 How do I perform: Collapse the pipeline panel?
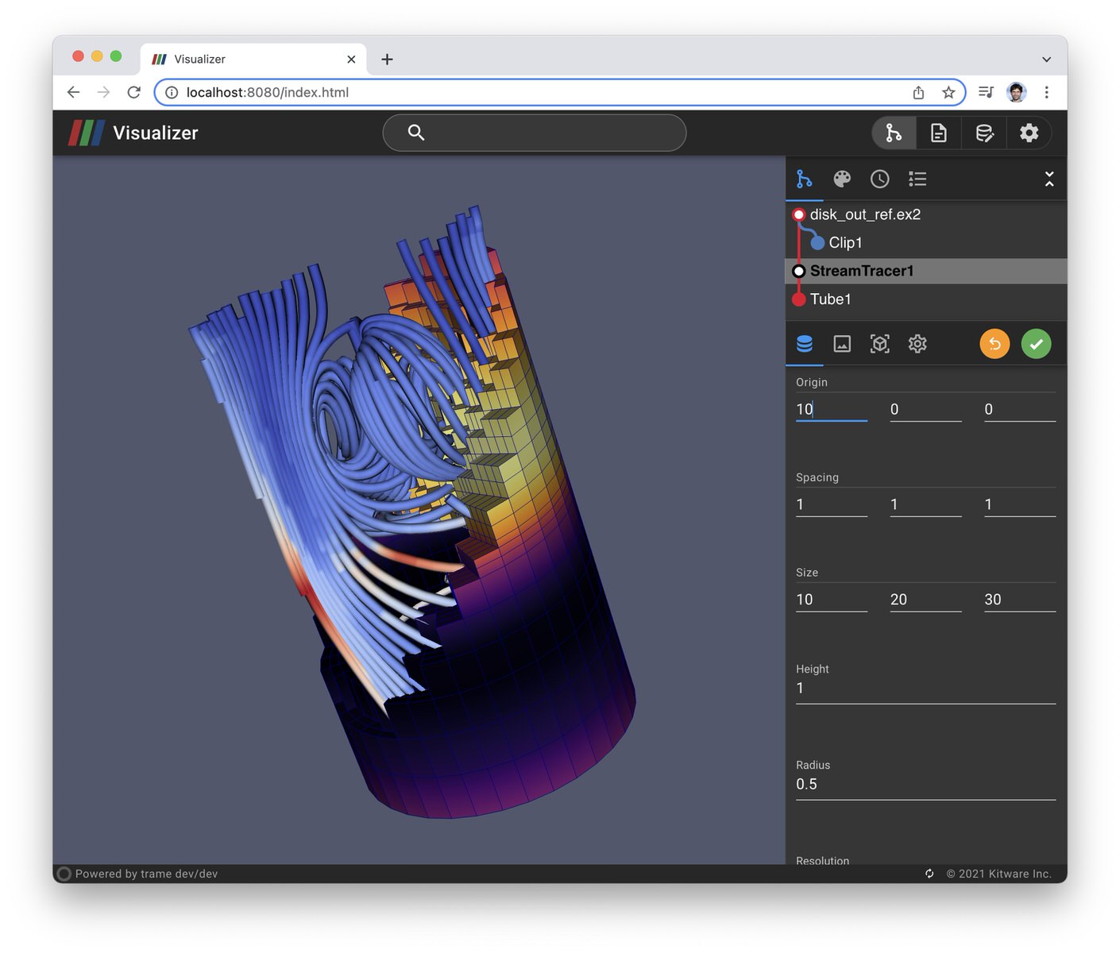[1049, 179]
